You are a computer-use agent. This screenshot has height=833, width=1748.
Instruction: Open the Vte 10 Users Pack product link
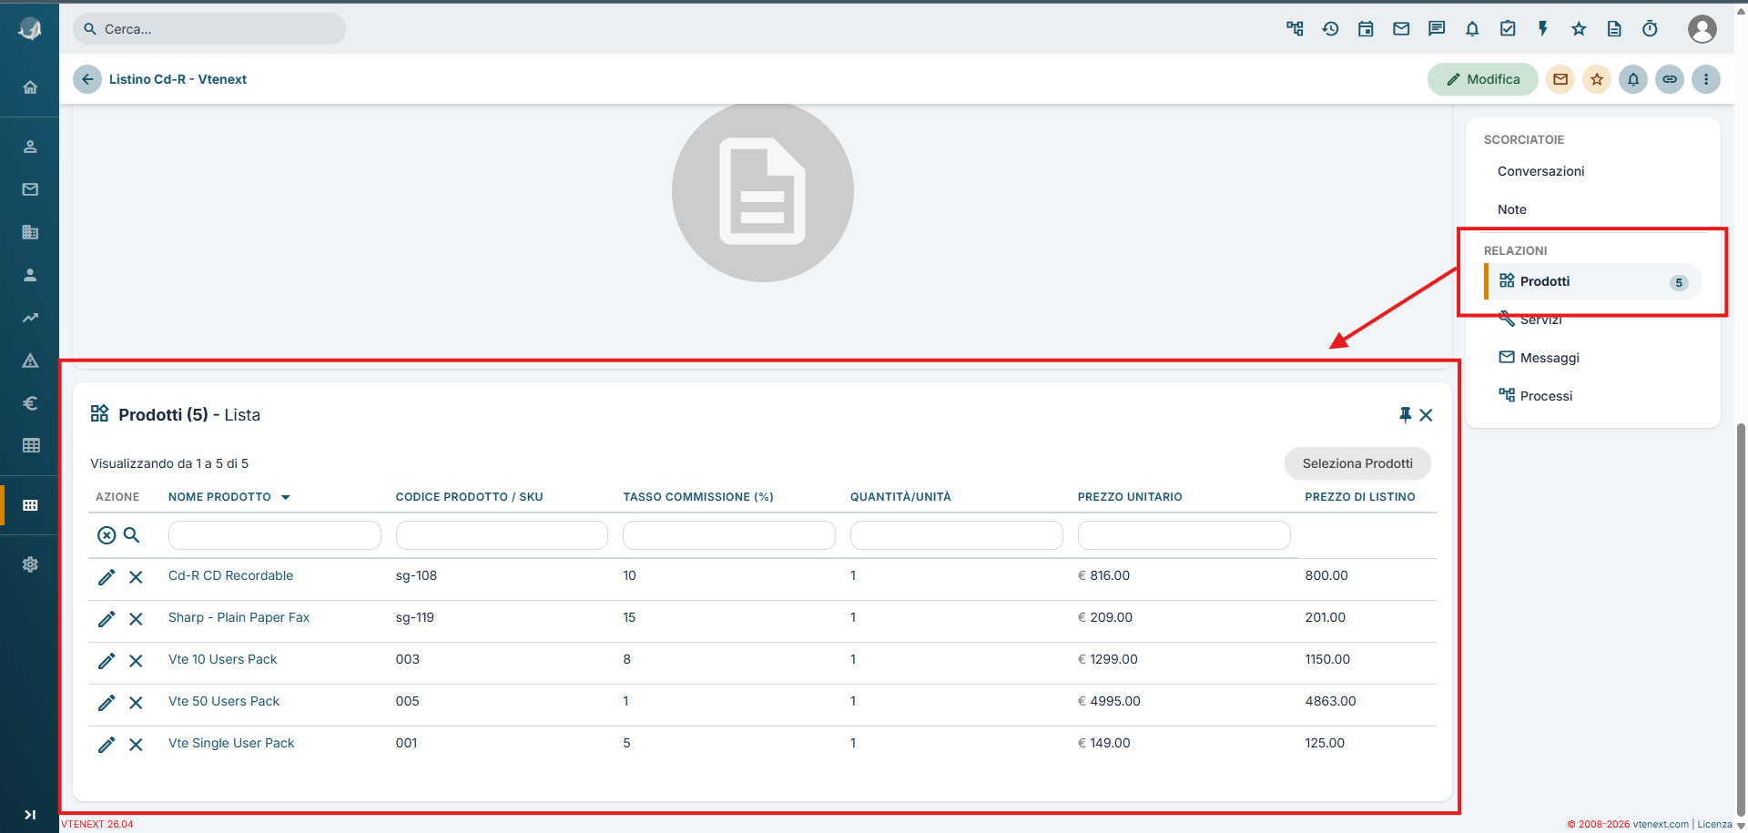222,659
